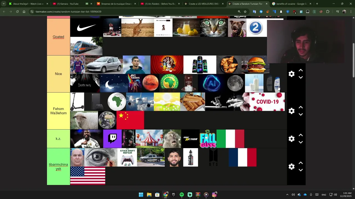Open settings gear for the k.z. tier
Viewport: 355px width, 199px height.
click(291, 139)
